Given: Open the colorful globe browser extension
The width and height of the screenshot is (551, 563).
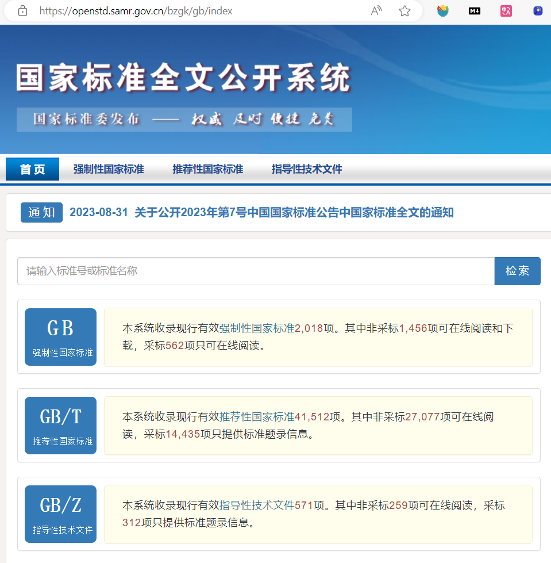Looking at the screenshot, I should coord(442,11).
